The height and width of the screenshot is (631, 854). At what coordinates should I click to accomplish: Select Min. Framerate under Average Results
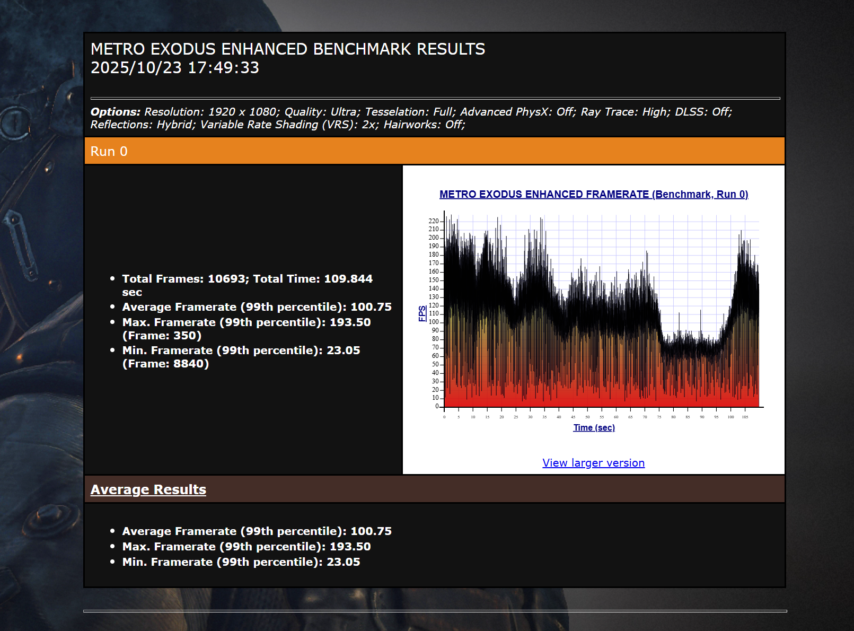pyautogui.click(x=241, y=562)
